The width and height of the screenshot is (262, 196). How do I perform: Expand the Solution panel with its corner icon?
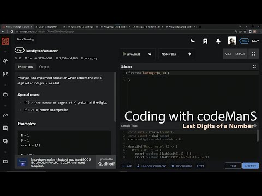point(254,66)
